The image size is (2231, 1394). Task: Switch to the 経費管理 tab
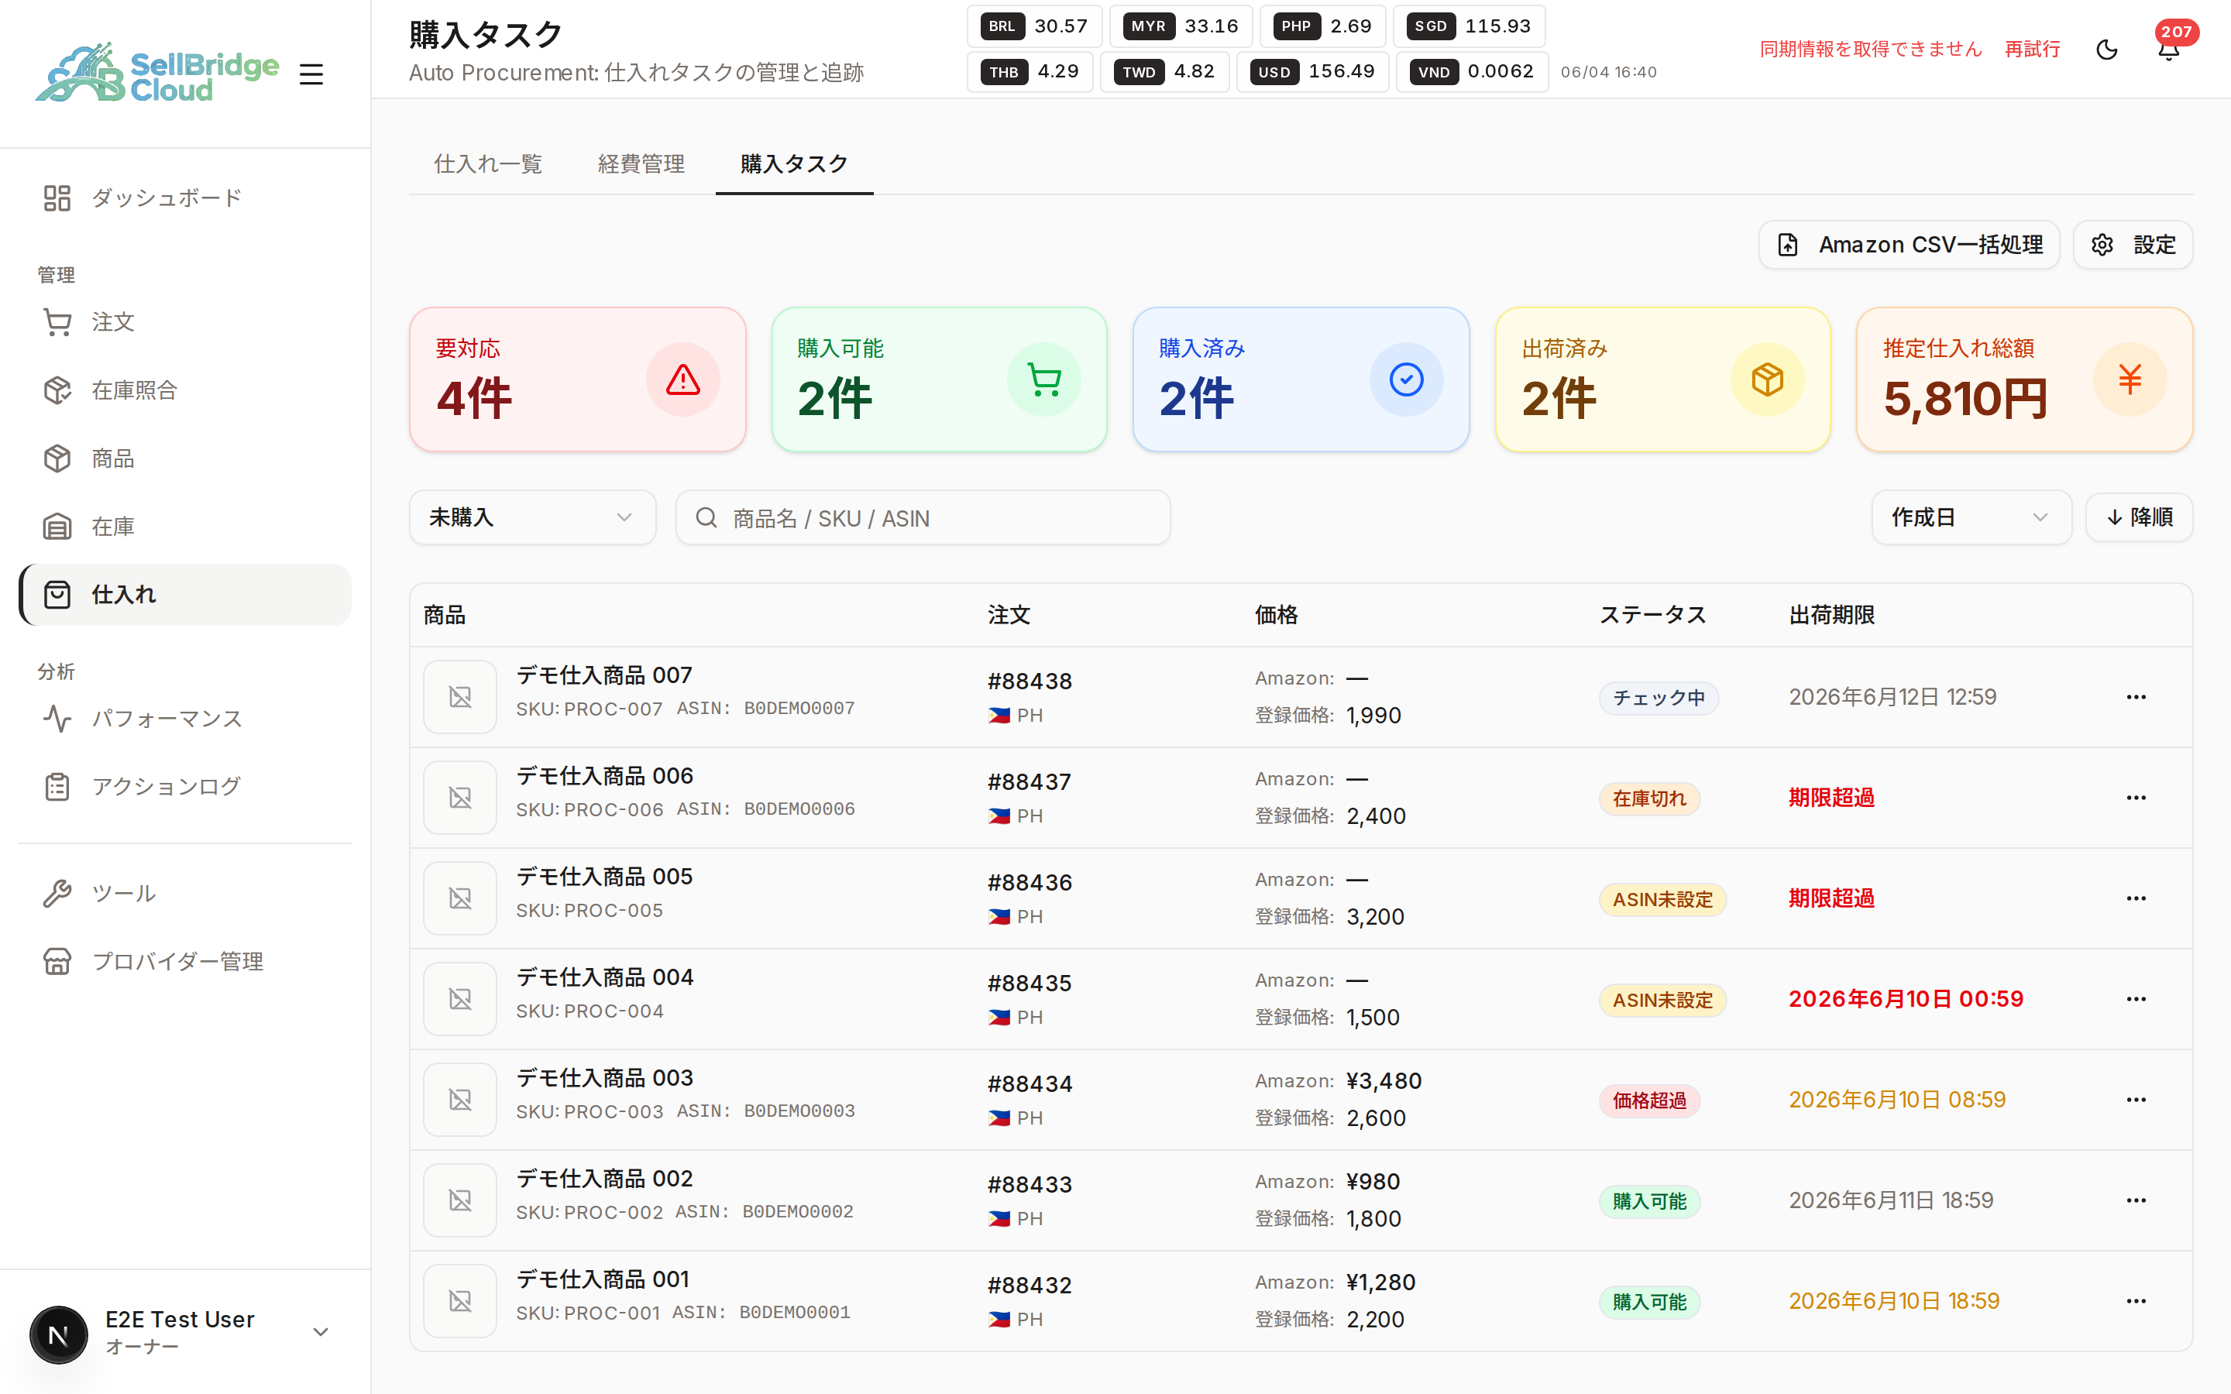[x=641, y=164]
